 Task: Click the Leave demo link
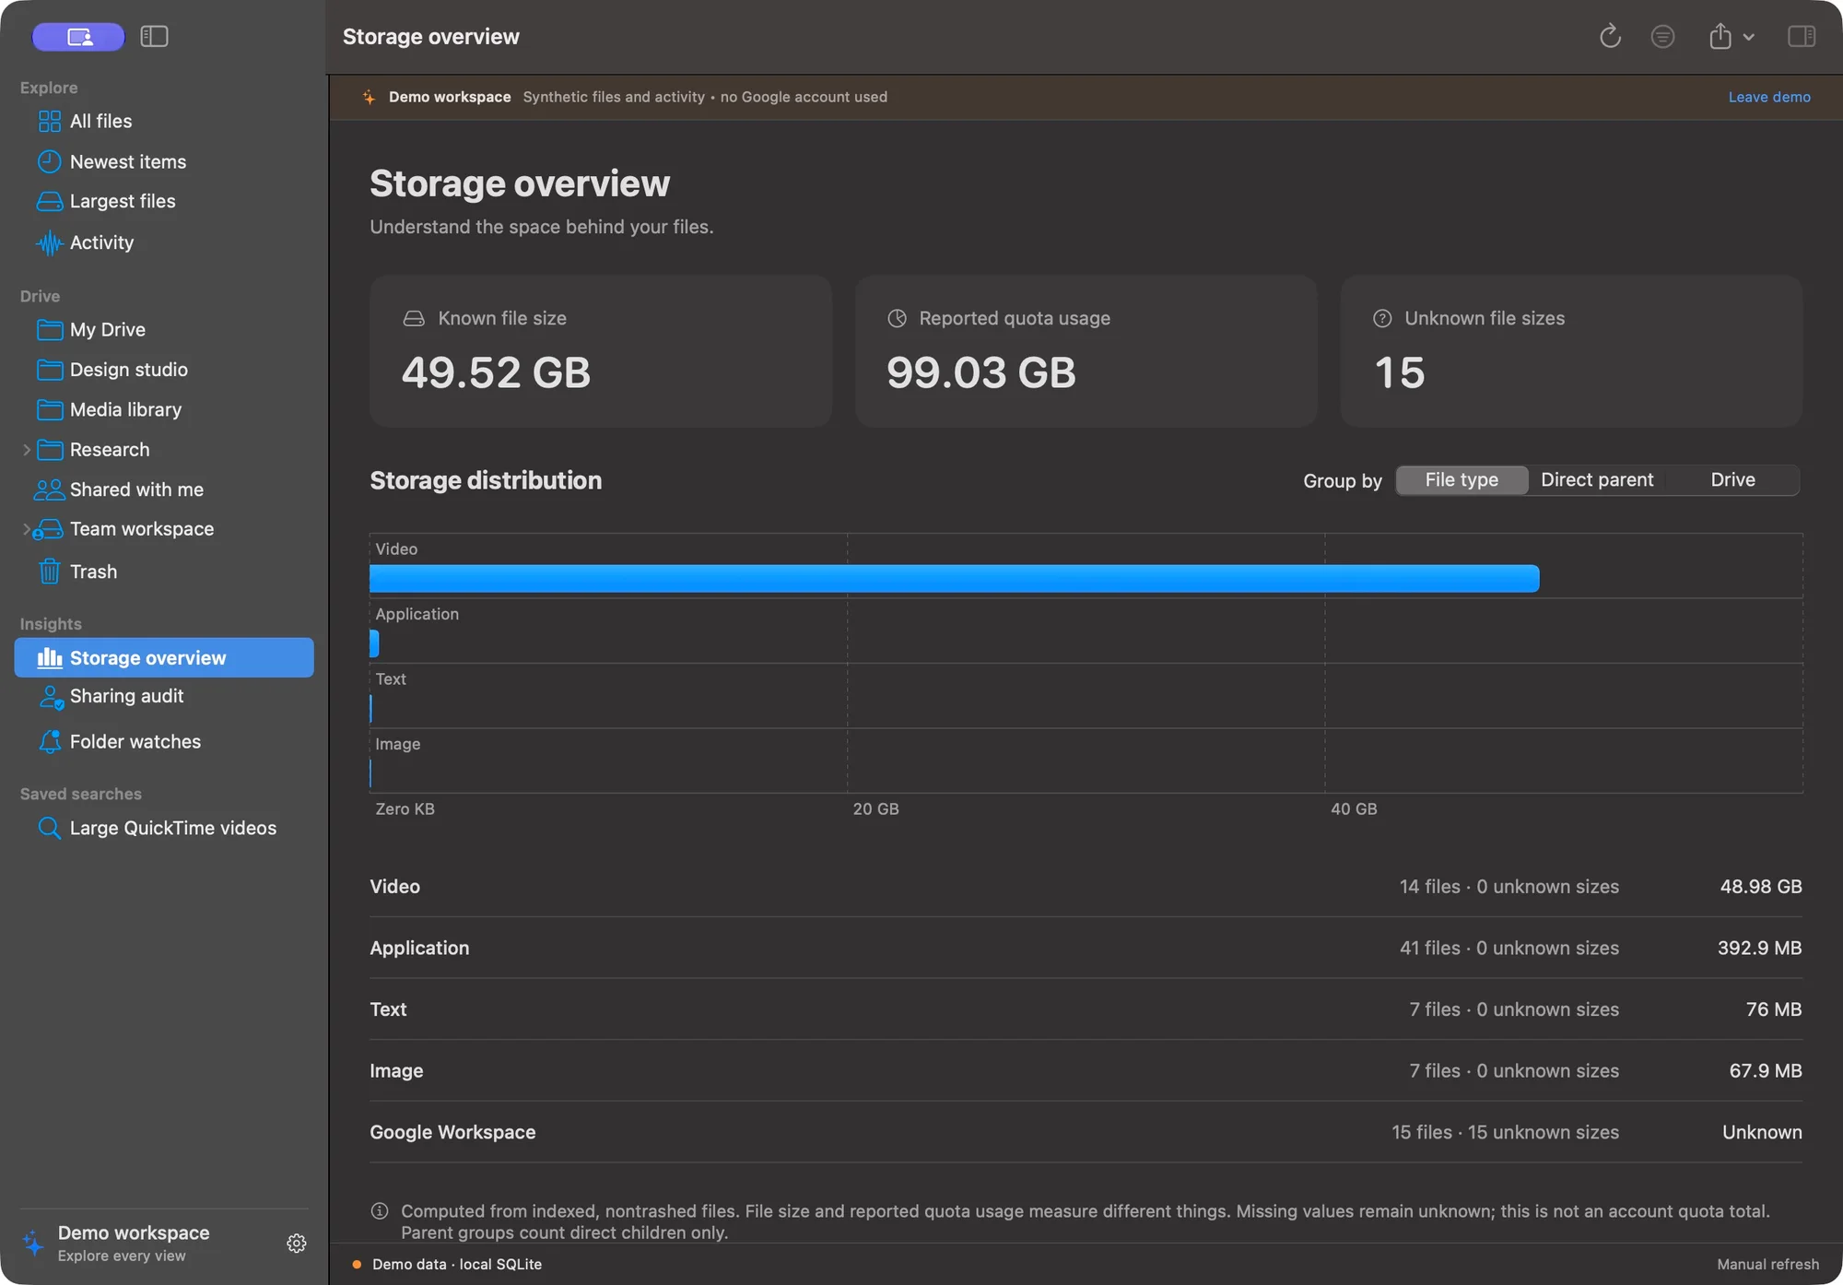click(1769, 97)
